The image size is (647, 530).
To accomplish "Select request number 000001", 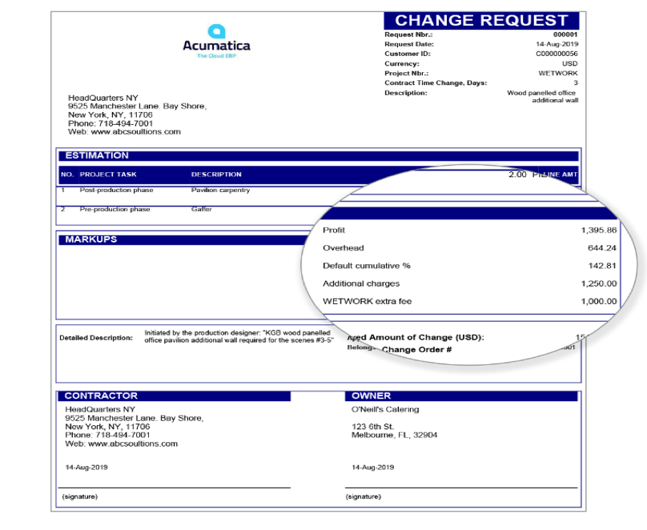I will pos(565,34).
